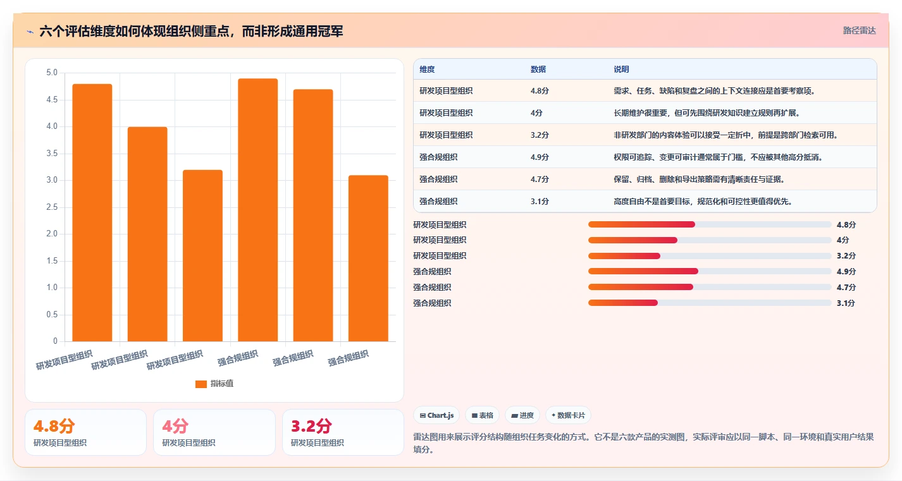Open the red 3.2分 data card

point(343,432)
